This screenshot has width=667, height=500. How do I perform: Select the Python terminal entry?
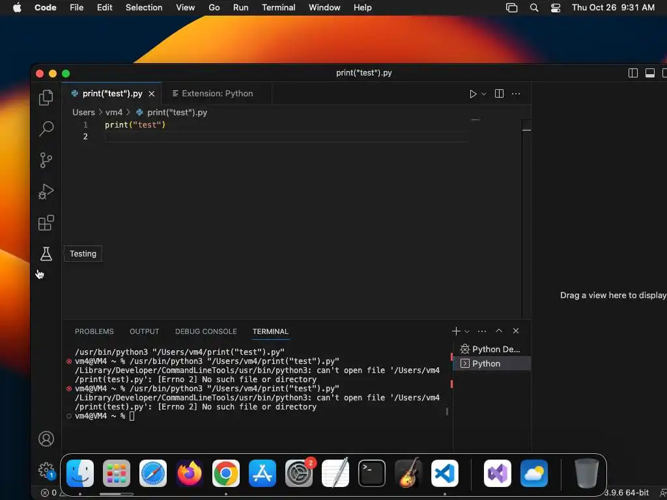tap(492, 363)
